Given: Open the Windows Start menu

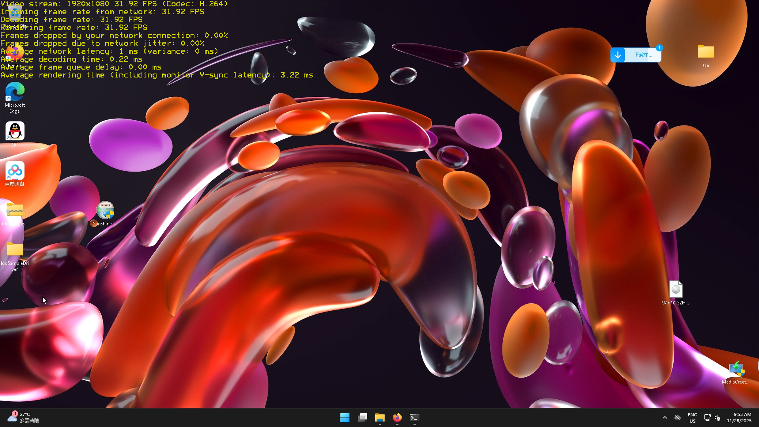Looking at the screenshot, I should coord(345,418).
